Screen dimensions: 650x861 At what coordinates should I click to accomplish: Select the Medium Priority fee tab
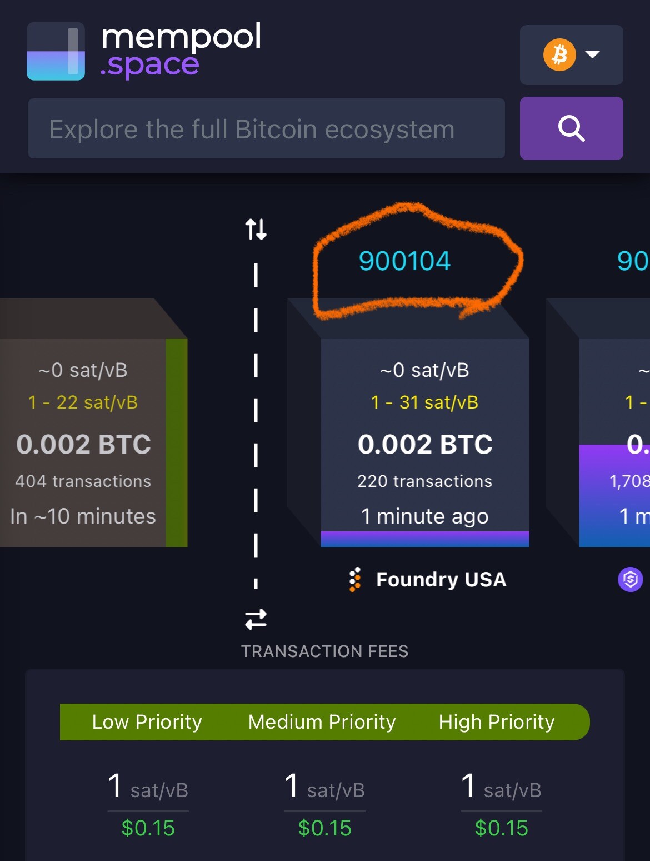(322, 722)
